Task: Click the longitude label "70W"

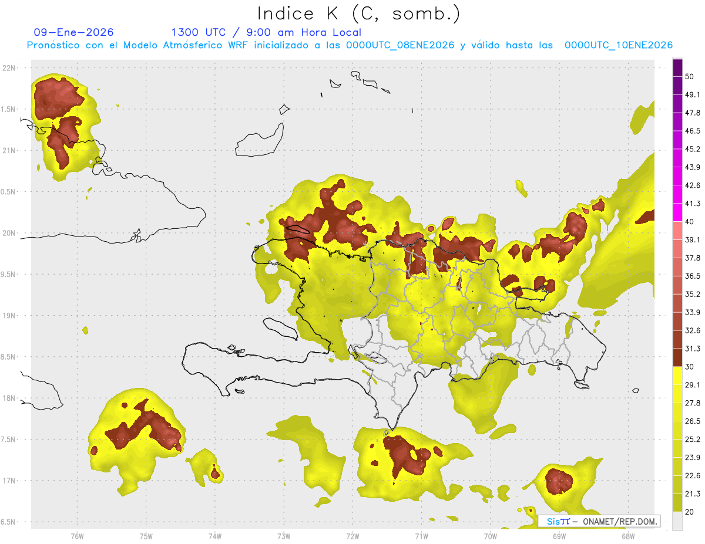Action: [490, 536]
